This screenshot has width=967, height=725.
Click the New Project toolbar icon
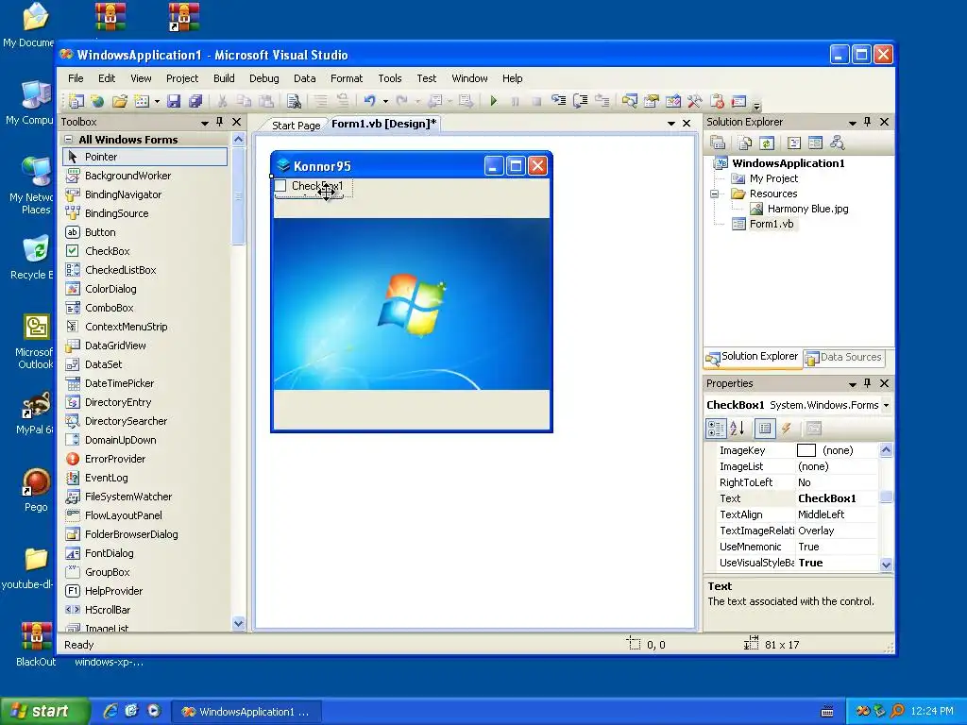pyautogui.click(x=76, y=101)
